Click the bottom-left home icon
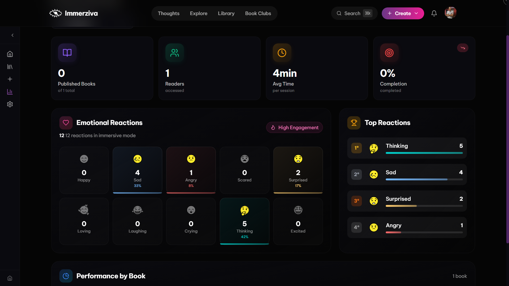Viewport: 509px width, 286px height. click(x=10, y=278)
